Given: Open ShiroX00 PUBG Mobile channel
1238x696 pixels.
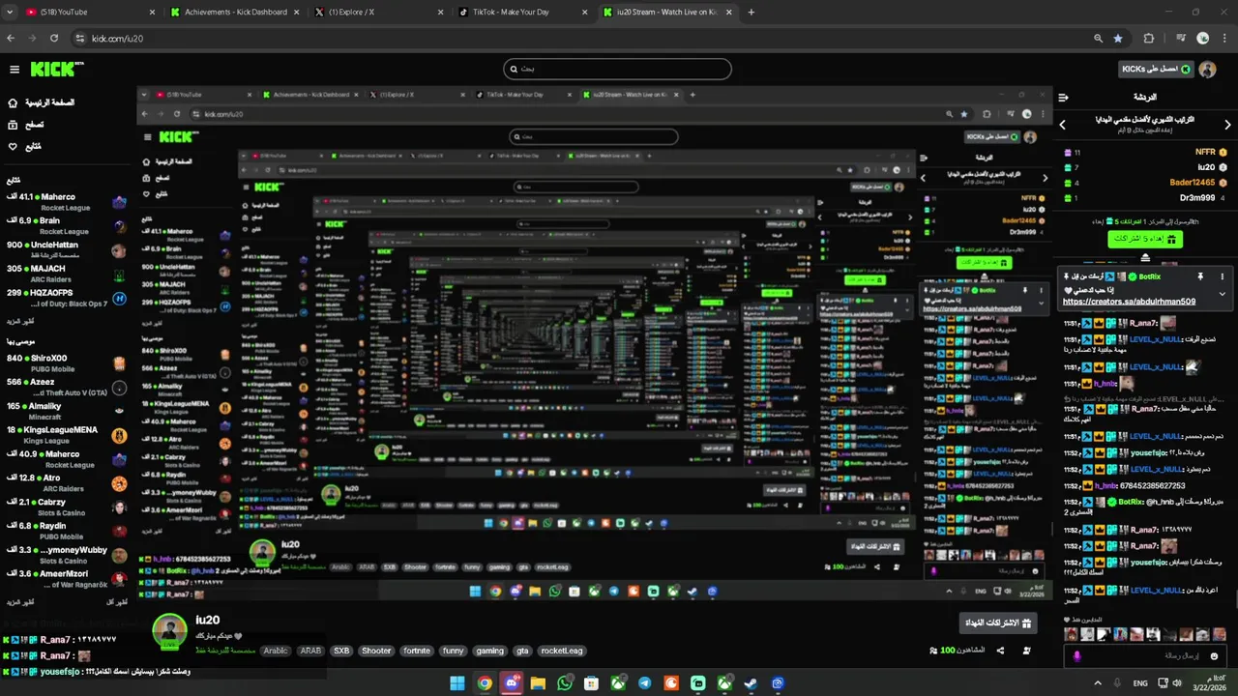Looking at the screenshot, I should pyautogui.click(x=66, y=363).
